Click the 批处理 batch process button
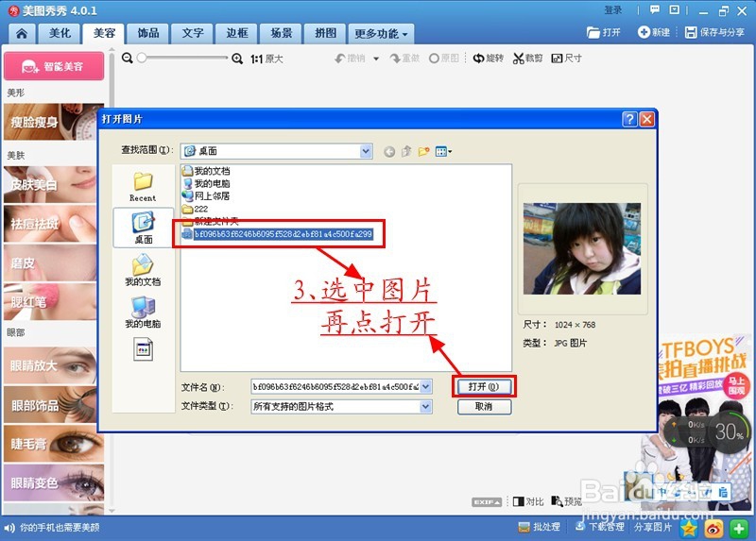This screenshot has width=756, height=541. 539,527
